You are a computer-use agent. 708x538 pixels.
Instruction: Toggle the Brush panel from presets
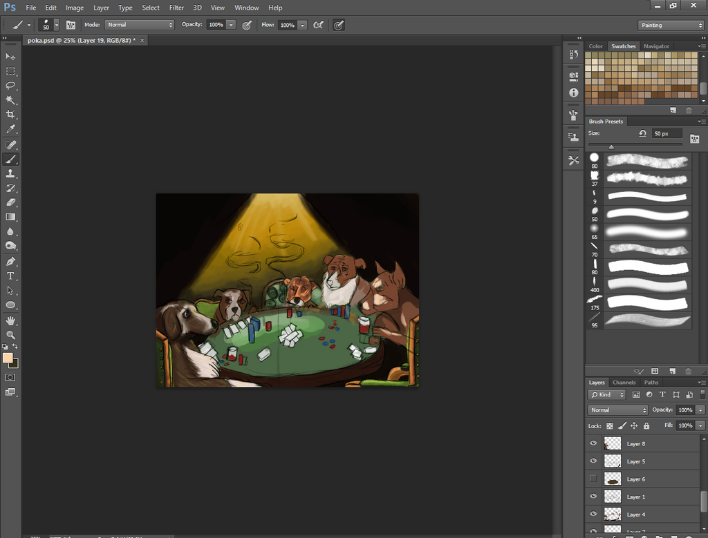coord(694,139)
